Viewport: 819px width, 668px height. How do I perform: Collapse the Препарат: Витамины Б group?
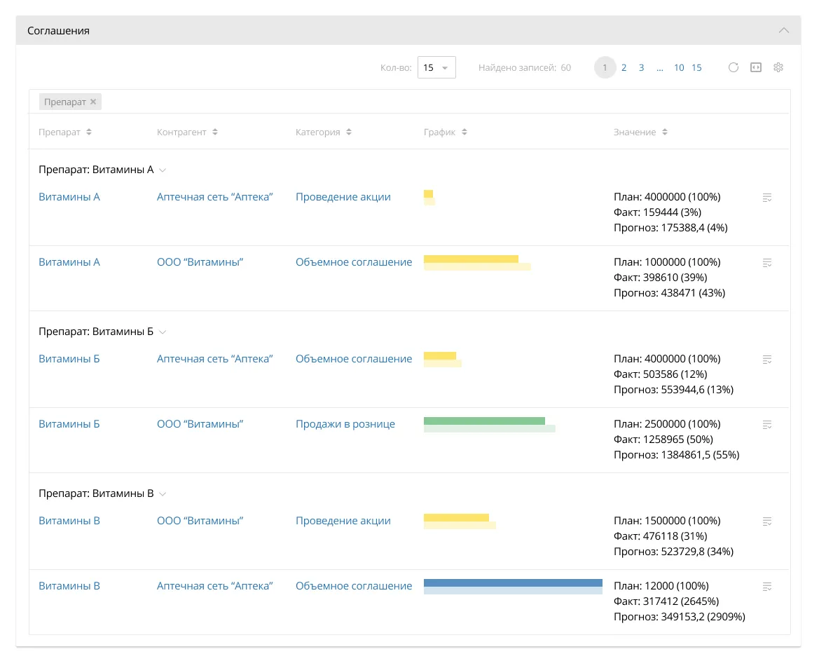point(163,332)
